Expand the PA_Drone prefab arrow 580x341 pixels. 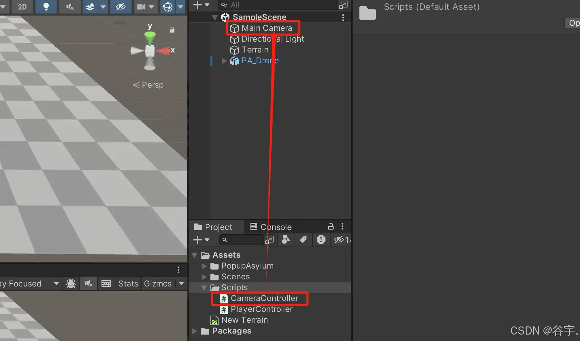click(x=224, y=61)
